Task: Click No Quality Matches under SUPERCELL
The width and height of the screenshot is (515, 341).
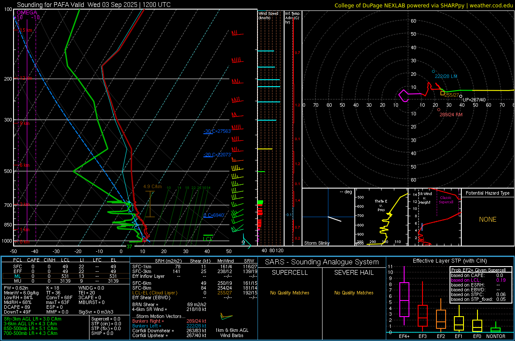Action: click(290, 293)
